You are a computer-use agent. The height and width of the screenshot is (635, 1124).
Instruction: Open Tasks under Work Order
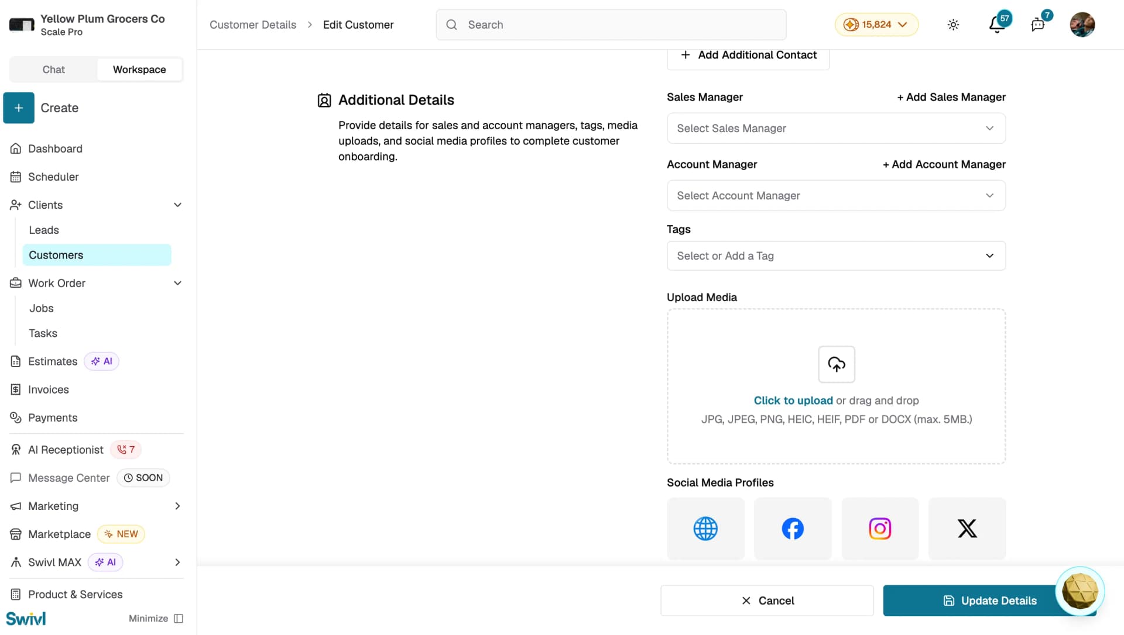tap(43, 333)
